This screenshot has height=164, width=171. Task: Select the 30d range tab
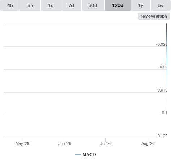(x=93, y=5)
